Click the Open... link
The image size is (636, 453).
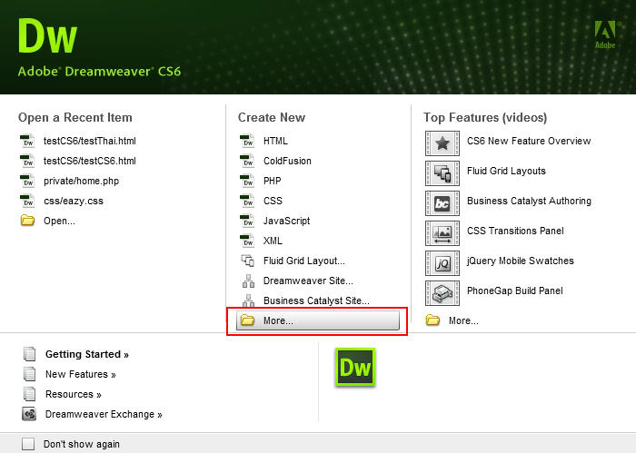(x=59, y=221)
